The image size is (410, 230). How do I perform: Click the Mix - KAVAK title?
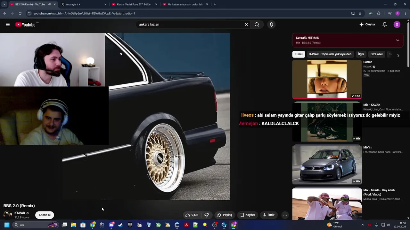click(x=372, y=105)
